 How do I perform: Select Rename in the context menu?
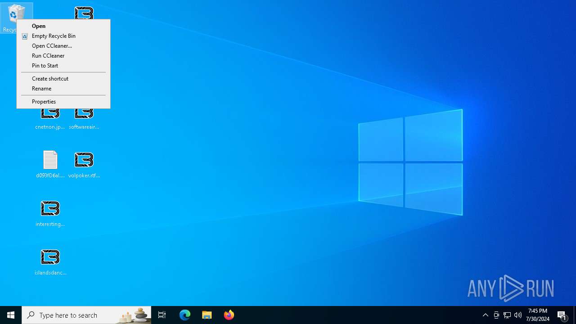click(x=63, y=89)
